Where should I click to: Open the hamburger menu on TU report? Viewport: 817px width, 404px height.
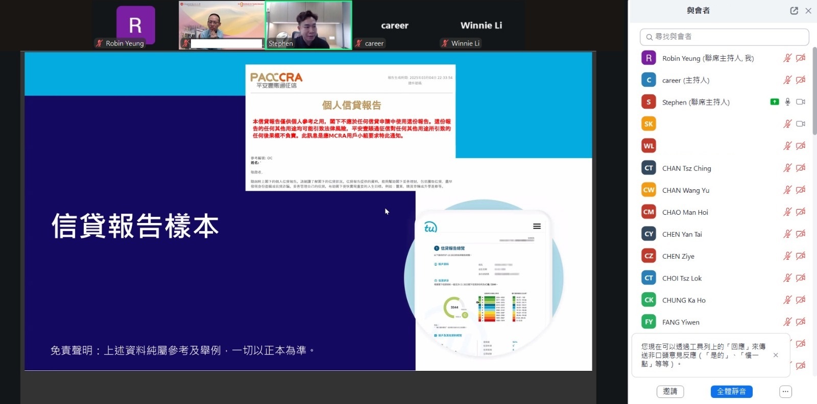[x=537, y=226]
